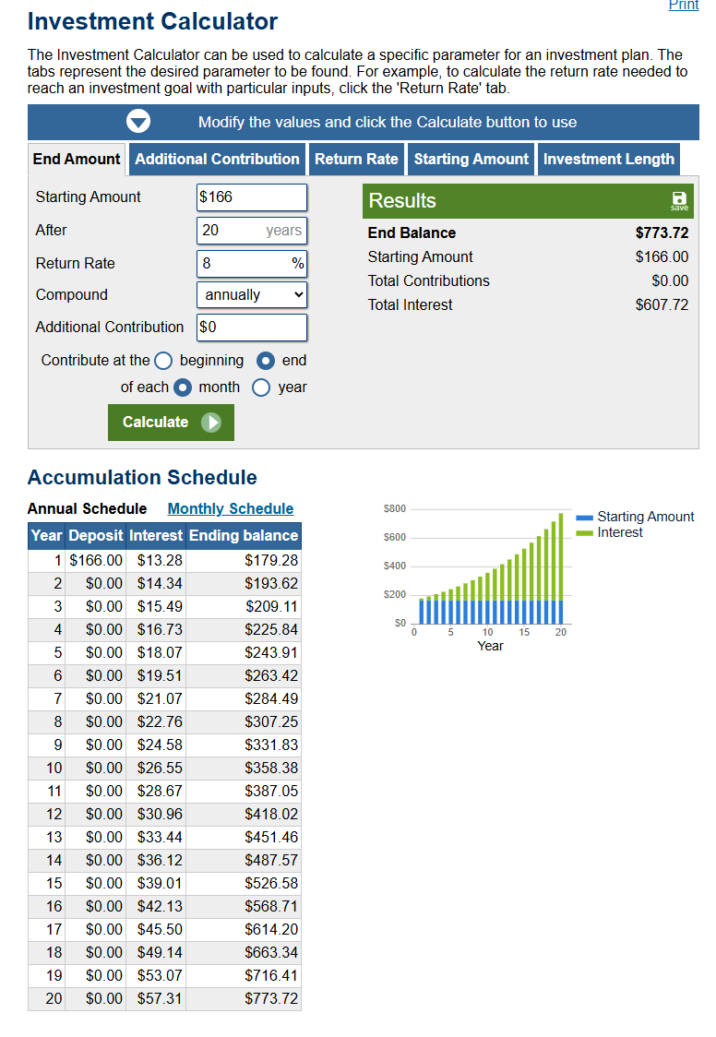
Task: Click the blue Starting Amount legend swatch
Action: [584, 518]
